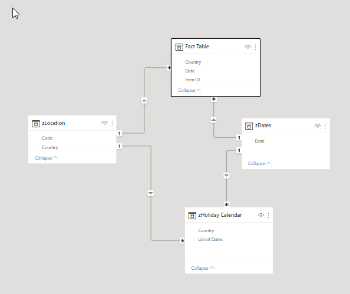This screenshot has width=350, height=294.
Task: Collapse the Fact Table card
Action: (190, 90)
